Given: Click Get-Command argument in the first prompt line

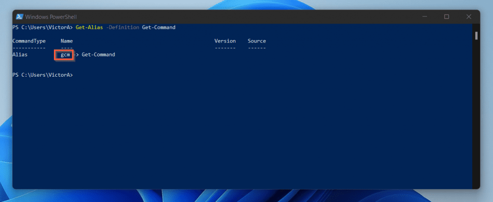Looking at the screenshot, I should click(x=159, y=27).
